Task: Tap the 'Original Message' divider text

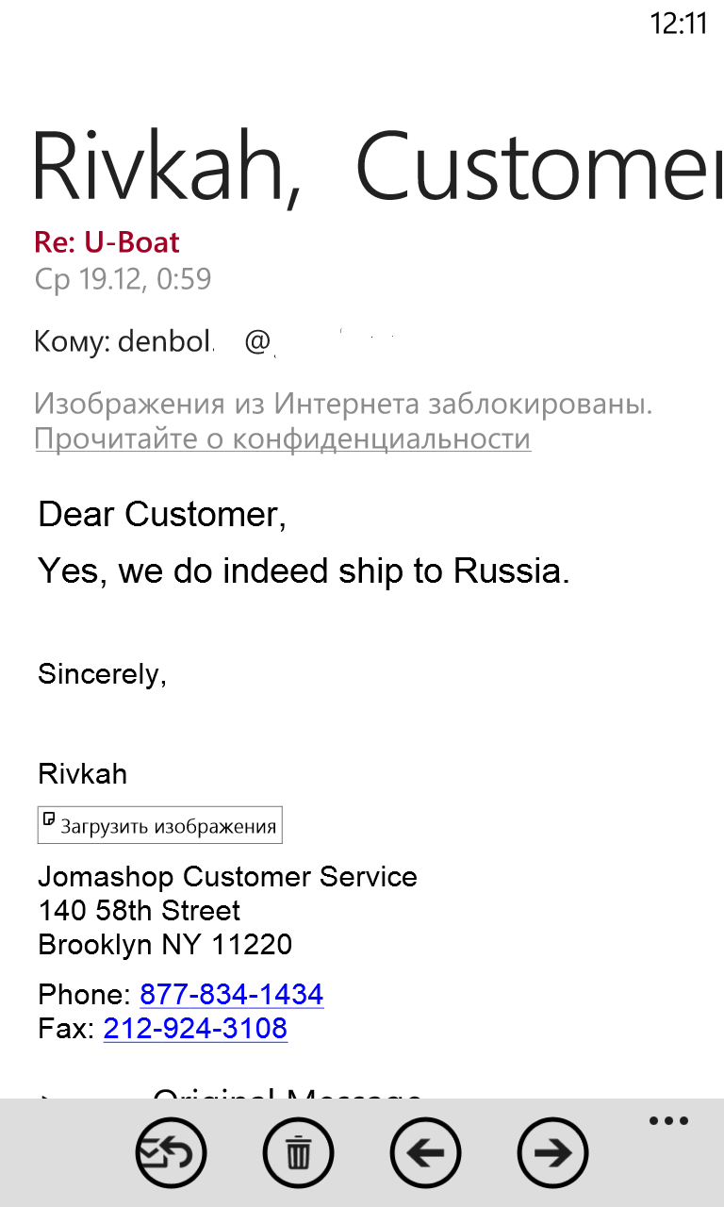Action: click(287, 1094)
